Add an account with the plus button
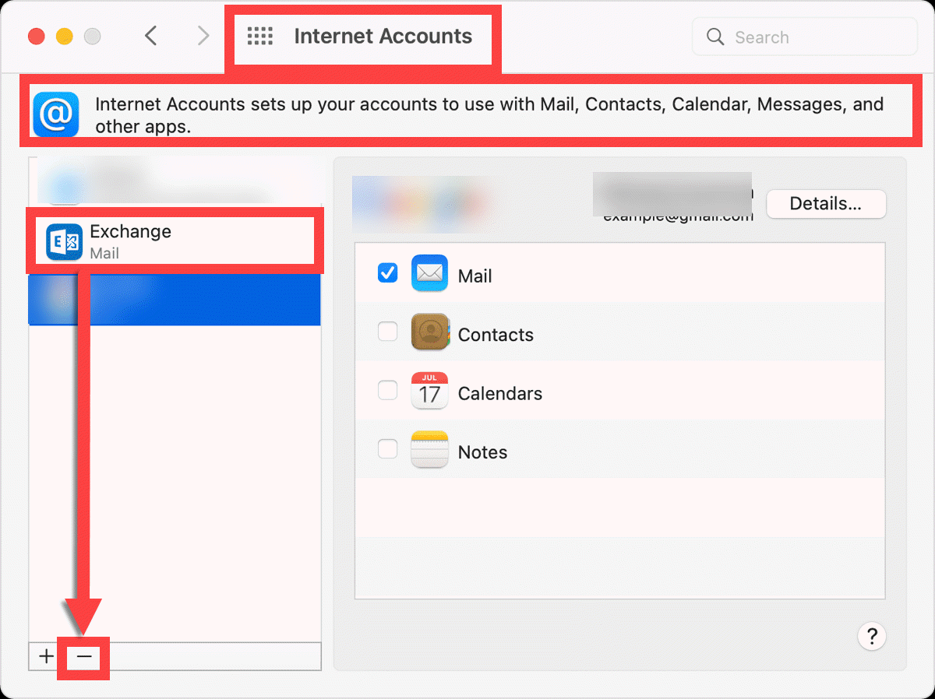Image resolution: width=935 pixels, height=699 pixels. (46, 656)
